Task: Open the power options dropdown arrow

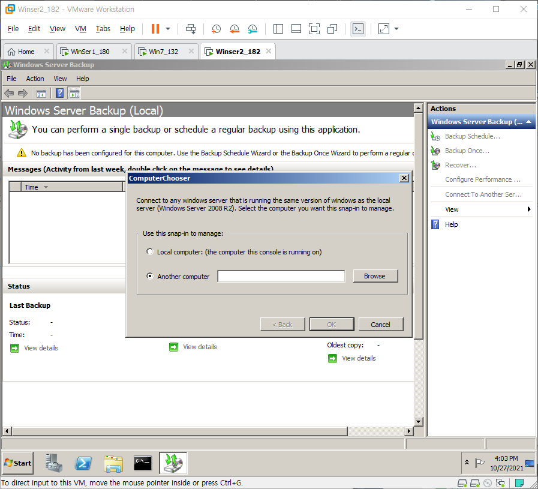Action: pos(168,29)
